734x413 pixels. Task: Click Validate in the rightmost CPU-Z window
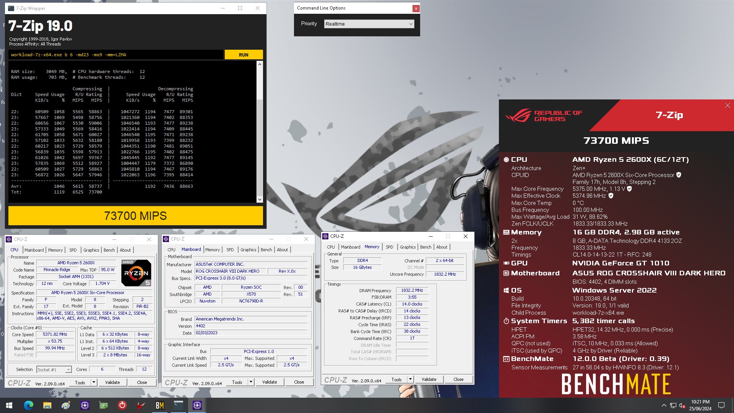[x=429, y=380]
